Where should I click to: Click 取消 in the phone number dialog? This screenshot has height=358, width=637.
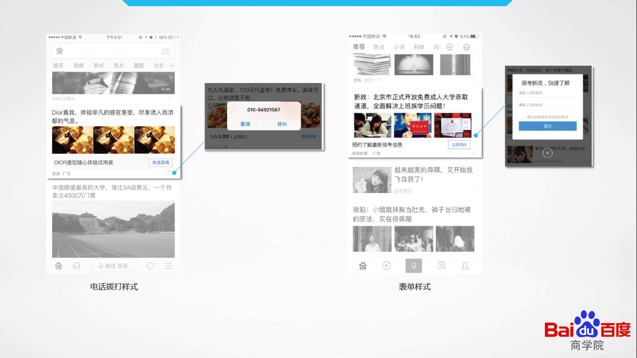[x=245, y=124]
